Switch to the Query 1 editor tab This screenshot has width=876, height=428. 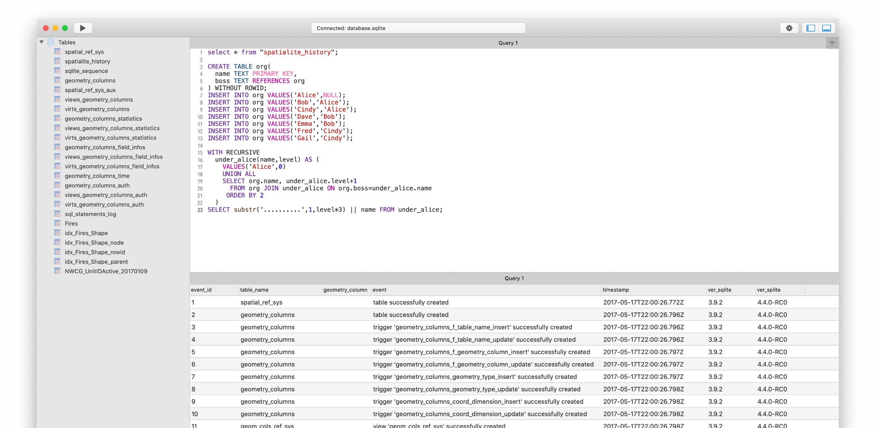508,43
